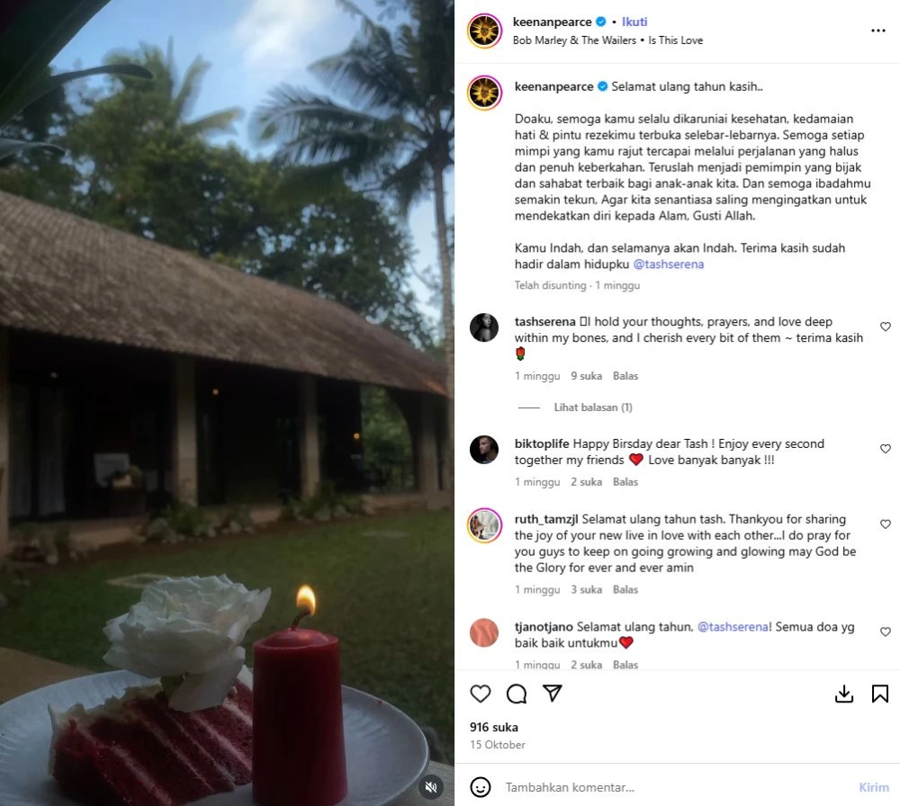Save the post with the bookmark icon
The height and width of the screenshot is (806, 900).
(x=879, y=694)
